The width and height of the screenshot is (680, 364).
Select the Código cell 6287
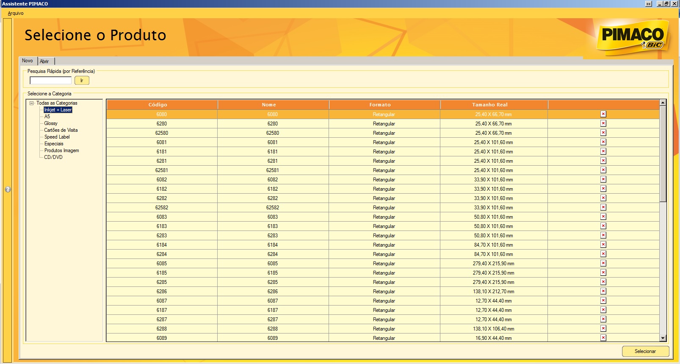[x=162, y=320]
